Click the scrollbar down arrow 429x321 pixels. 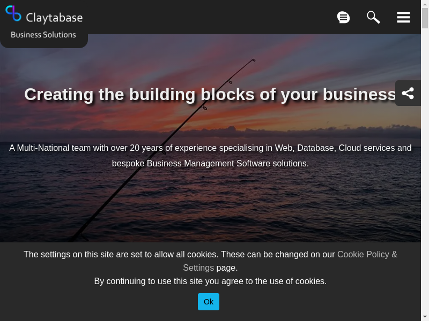(425, 317)
